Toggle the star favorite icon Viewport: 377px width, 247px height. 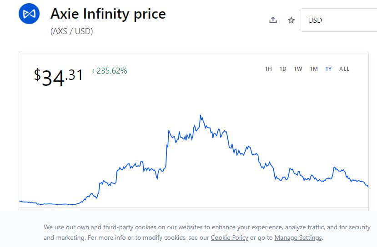[291, 20]
